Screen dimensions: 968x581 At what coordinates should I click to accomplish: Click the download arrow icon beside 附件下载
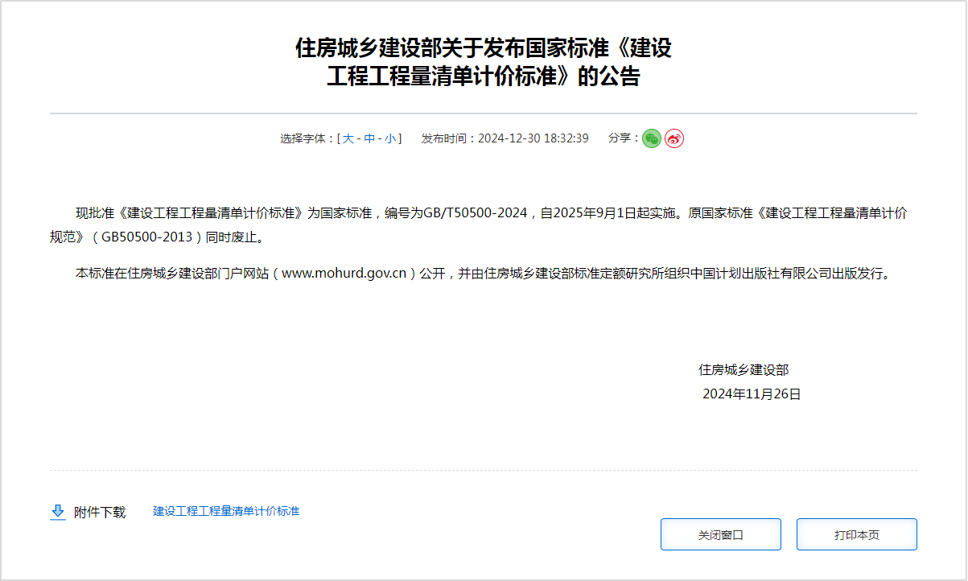[58, 512]
